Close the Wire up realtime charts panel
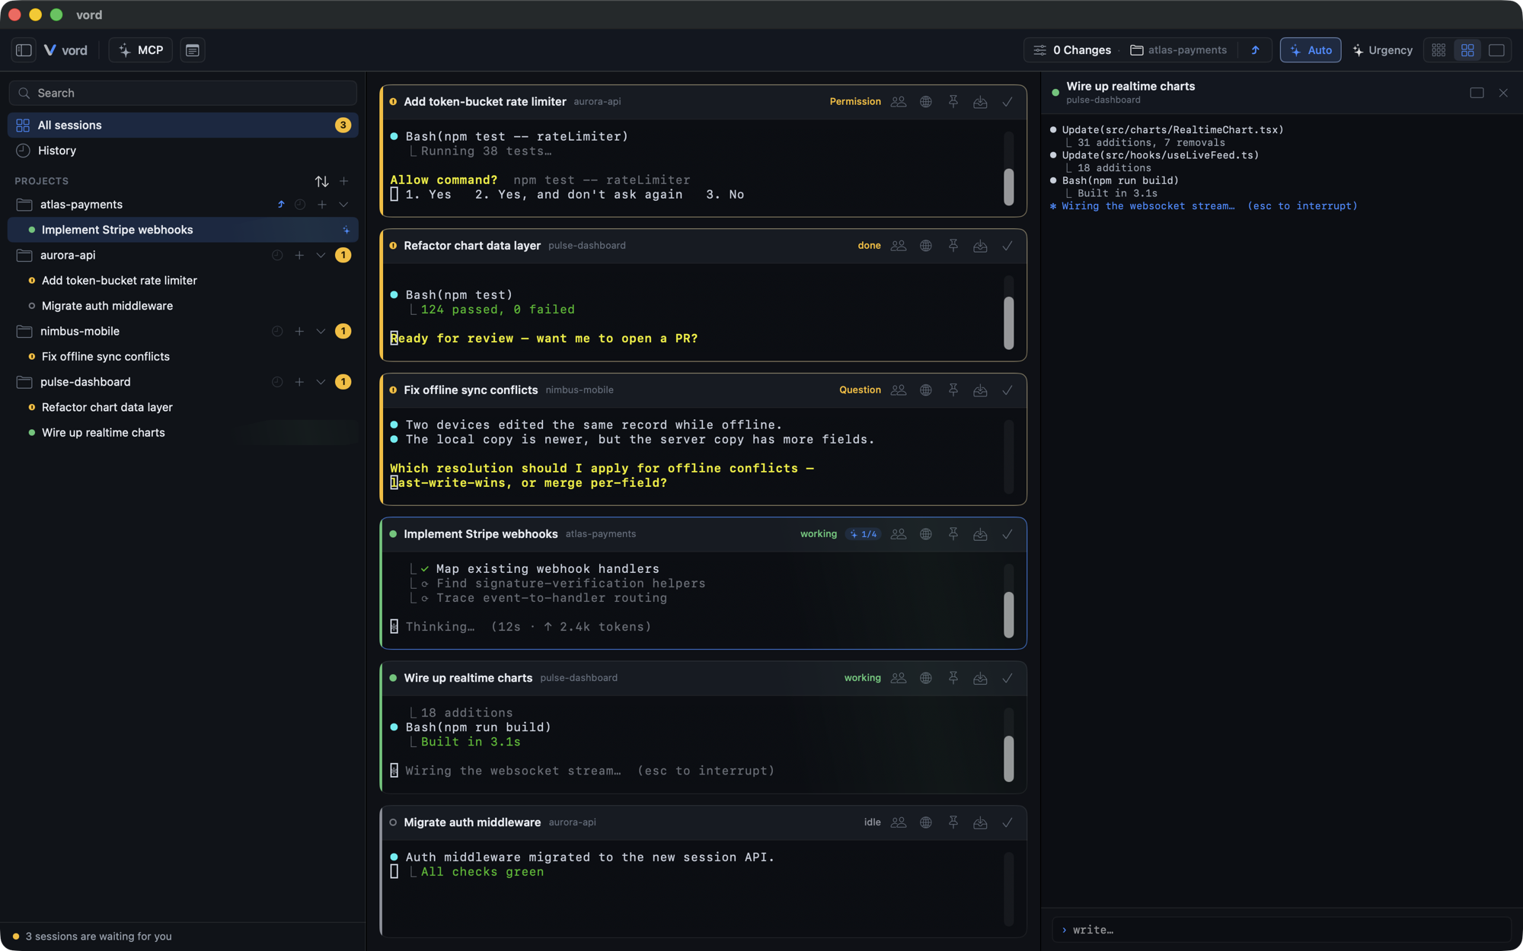Viewport: 1523px width, 951px height. [1503, 93]
